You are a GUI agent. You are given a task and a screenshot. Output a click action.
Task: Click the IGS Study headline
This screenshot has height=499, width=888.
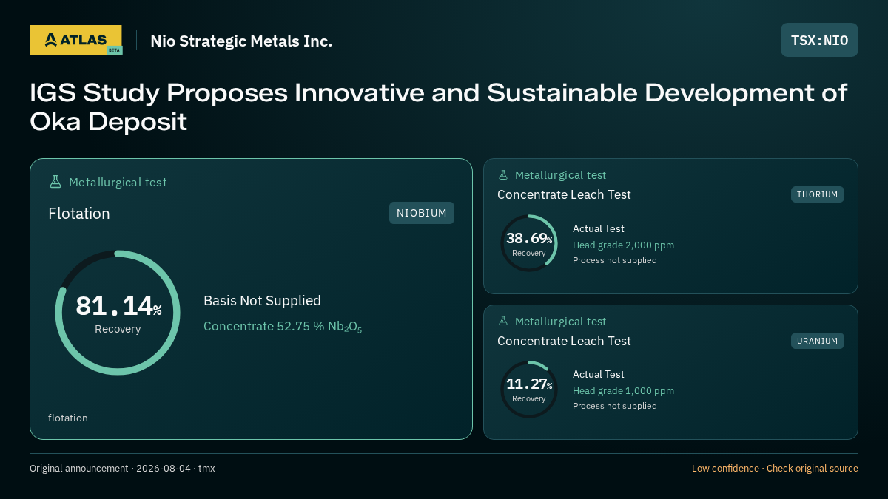[x=438, y=107]
